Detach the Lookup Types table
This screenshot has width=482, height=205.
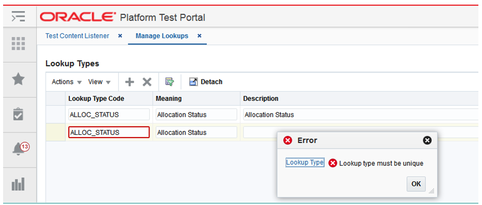tap(206, 82)
